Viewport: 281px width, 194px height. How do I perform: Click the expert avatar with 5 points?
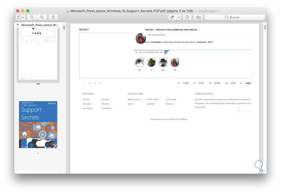pyautogui.click(x=151, y=63)
